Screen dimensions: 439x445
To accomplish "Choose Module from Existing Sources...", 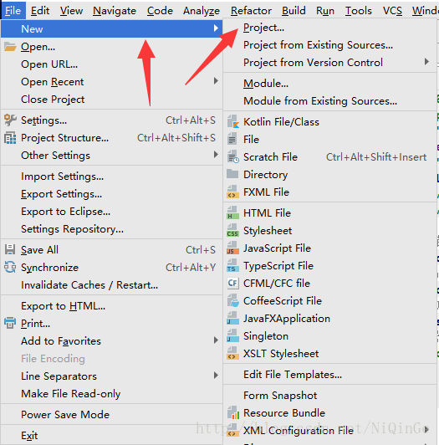I will click(x=320, y=101).
